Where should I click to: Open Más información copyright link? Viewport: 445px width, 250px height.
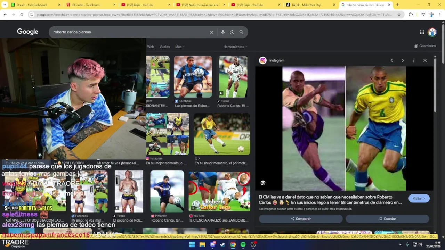tap(341, 209)
